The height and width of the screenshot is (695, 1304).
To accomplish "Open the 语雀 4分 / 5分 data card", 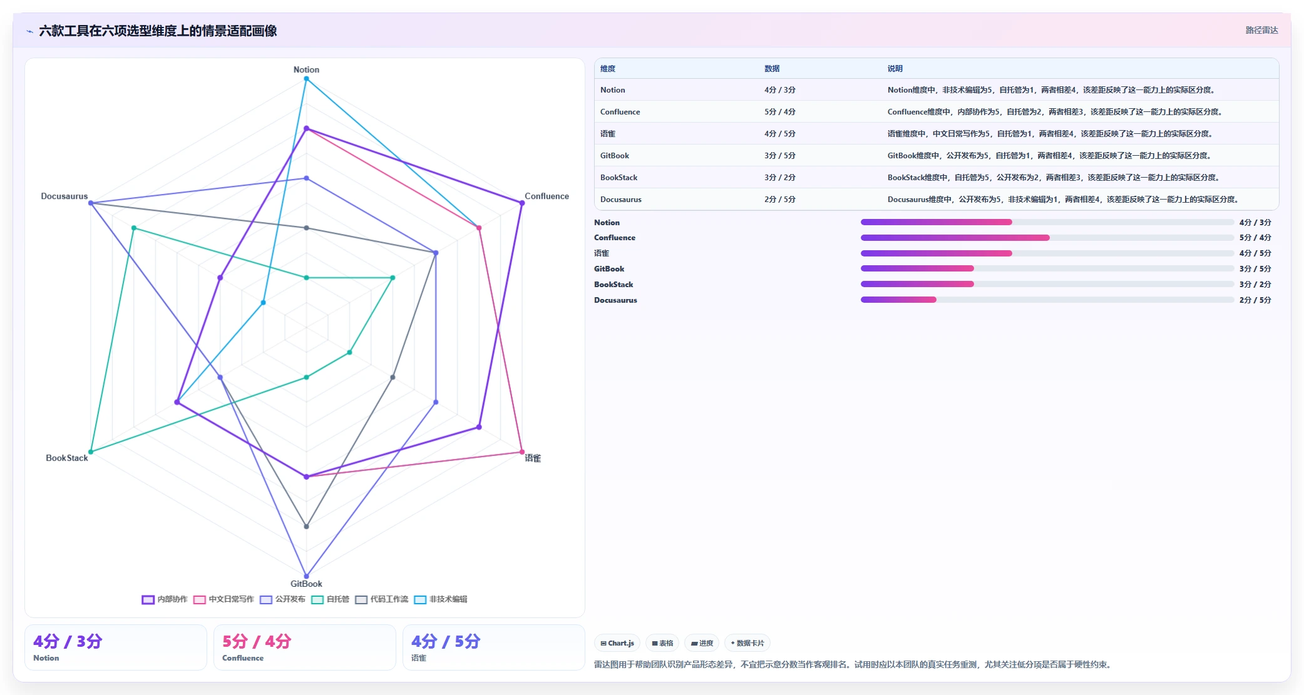I will 494,647.
